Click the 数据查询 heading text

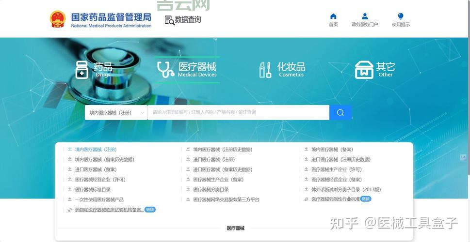coord(188,20)
